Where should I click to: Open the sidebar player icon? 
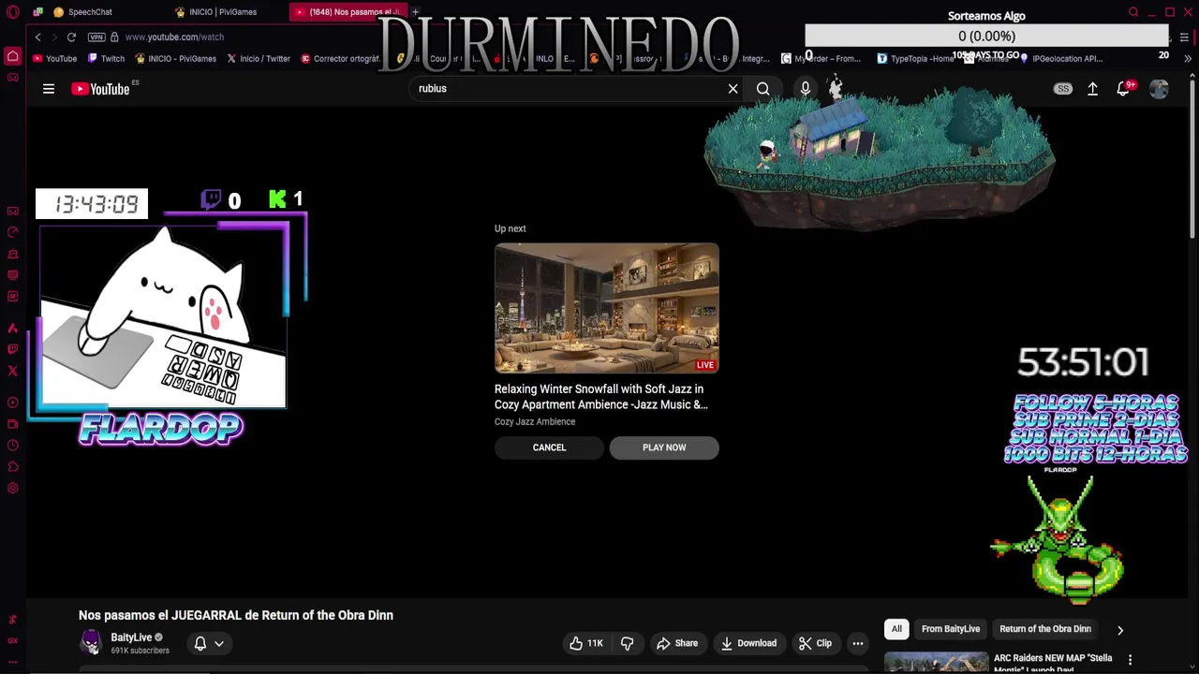pos(13,403)
